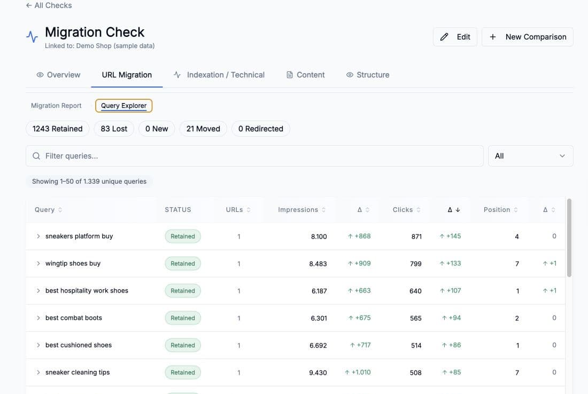Sort by the Position delta column
Image resolution: width=588 pixels, height=394 pixels.
[x=549, y=210]
